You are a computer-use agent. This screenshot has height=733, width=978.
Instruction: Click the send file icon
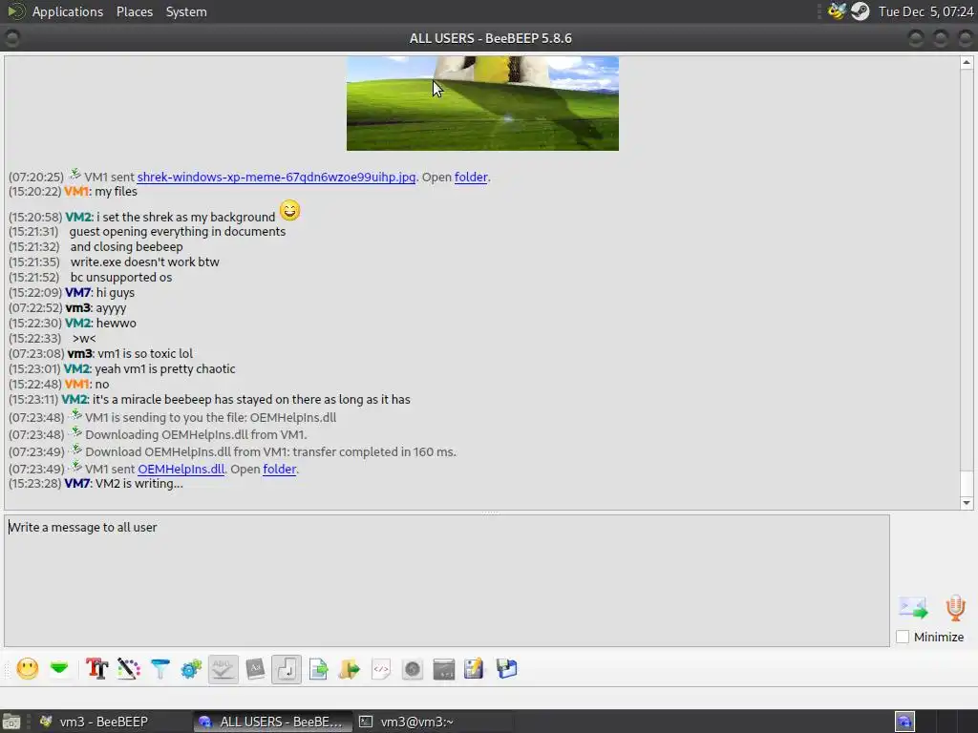click(x=318, y=669)
